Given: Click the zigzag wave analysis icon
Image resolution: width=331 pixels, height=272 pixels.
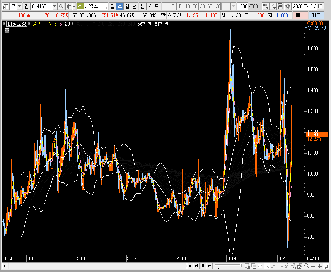Looking at the screenshot, I should [280, 266].
